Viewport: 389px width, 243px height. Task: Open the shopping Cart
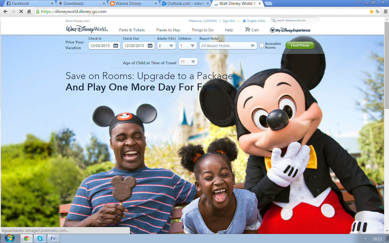pos(252,30)
